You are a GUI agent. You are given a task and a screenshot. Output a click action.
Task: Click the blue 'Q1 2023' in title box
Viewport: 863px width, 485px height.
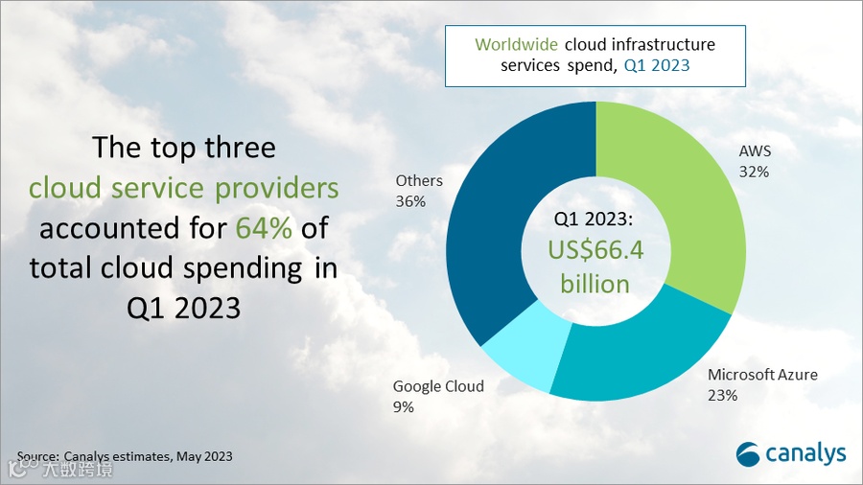pos(657,66)
